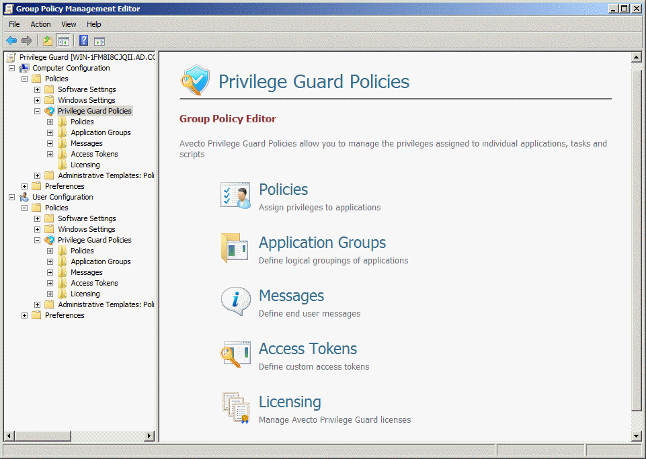Select Licensing under Computer Configuration tree
Screen dimensions: 646x459
[85, 165]
